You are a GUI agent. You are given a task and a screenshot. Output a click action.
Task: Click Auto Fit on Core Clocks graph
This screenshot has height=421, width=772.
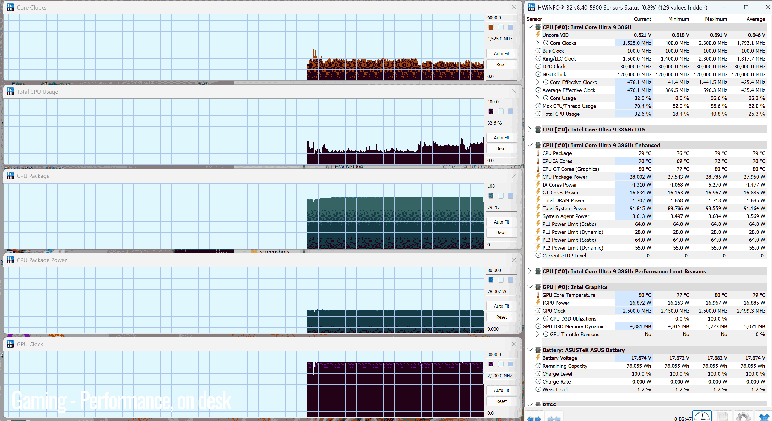pyautogui.click(x=501, y=54)
